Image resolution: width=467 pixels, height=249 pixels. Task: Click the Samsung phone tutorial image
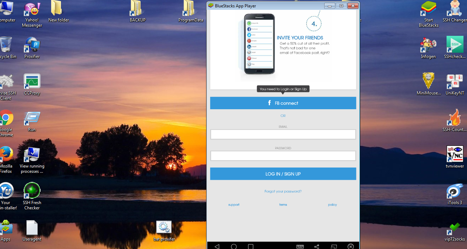point(259,44)
